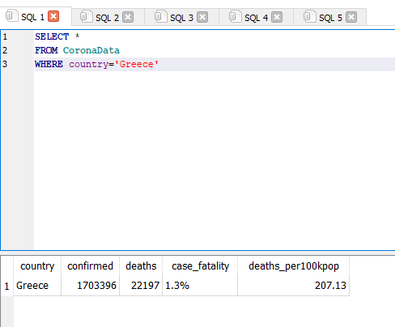Select the case_fatality column header
This screenshot has width=395, height=327.
point(200,266)
